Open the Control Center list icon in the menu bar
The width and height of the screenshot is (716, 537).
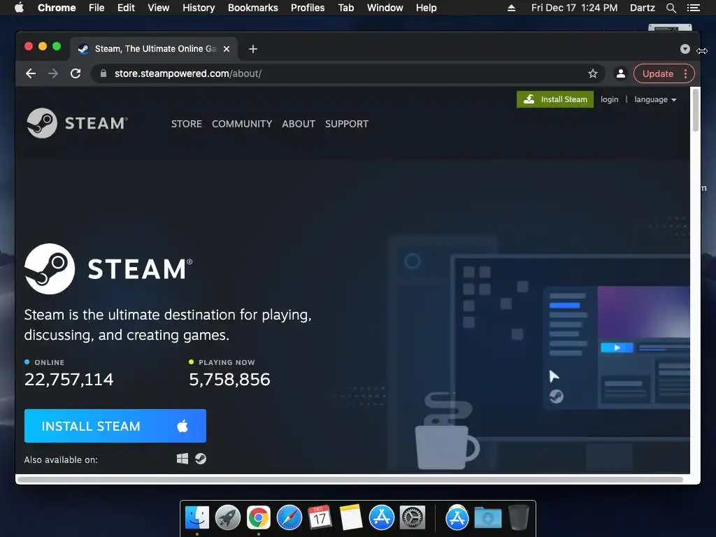[x=693, y=8]
